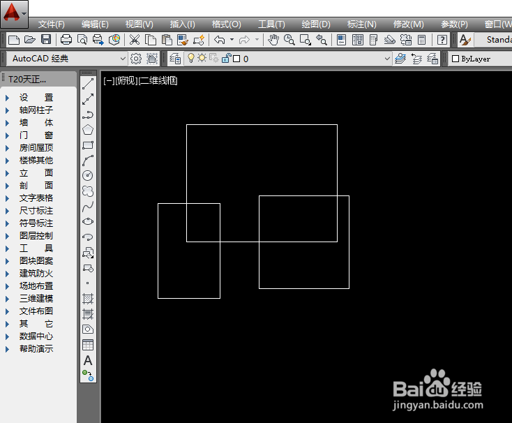The height and width of the screenshot is (423, 512).
Task: Click the Paste clipboard icon
Action: pos(167,40)
